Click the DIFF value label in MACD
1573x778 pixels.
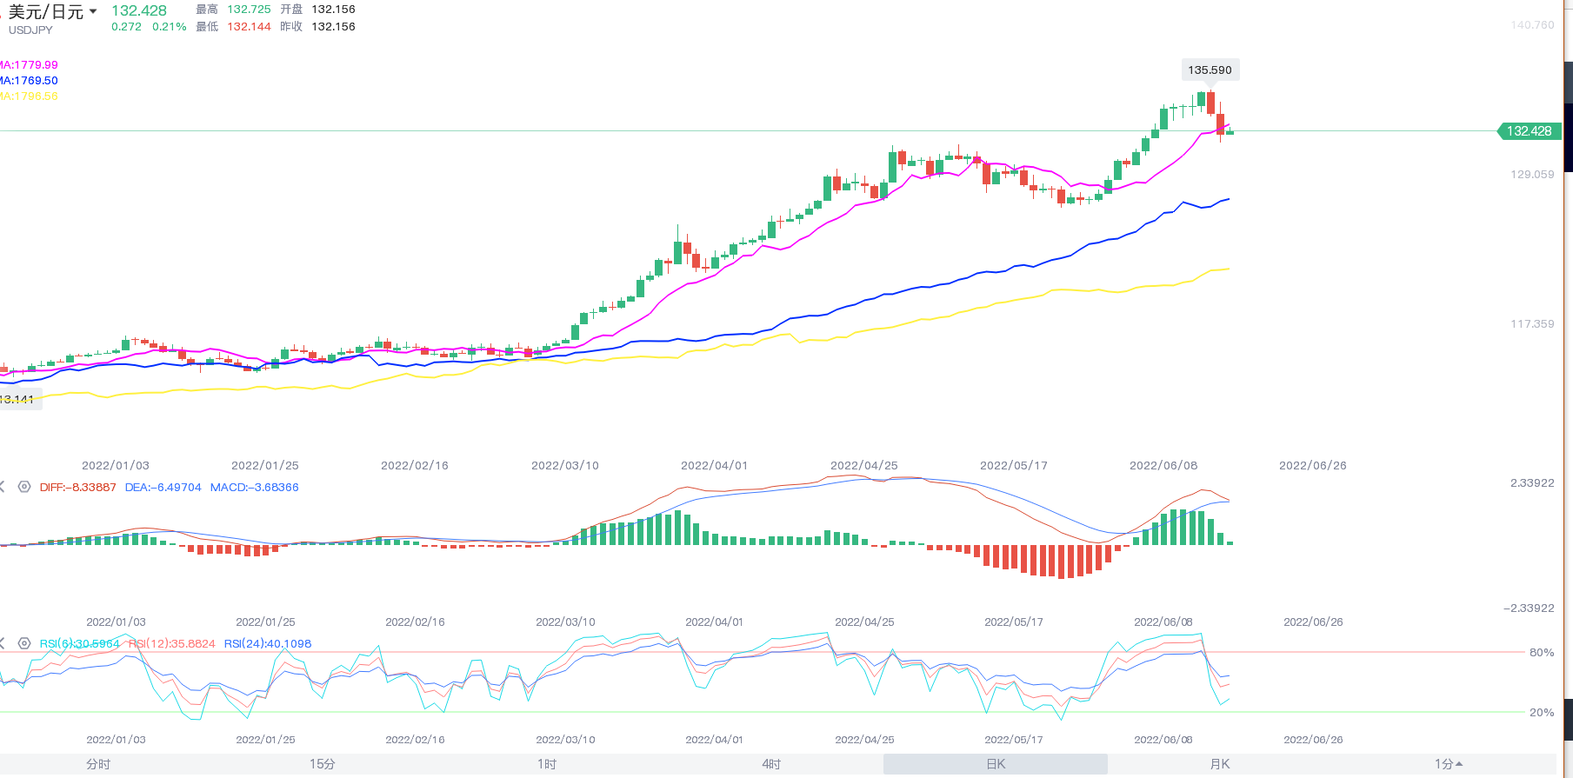77,488
